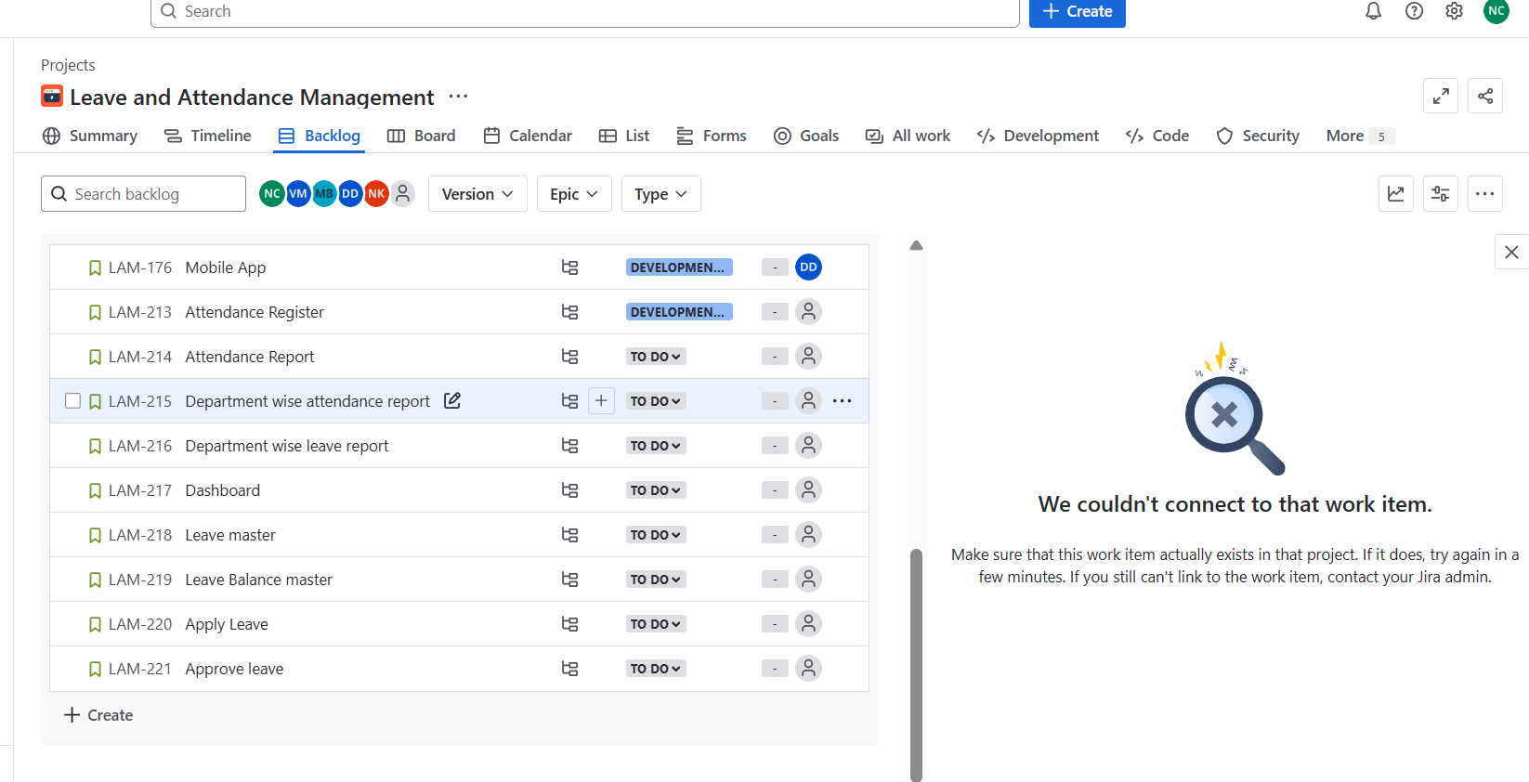Enter full screen with the expand icon
The height and width of the screenshot is (782, 1529).
point(1440,96)
